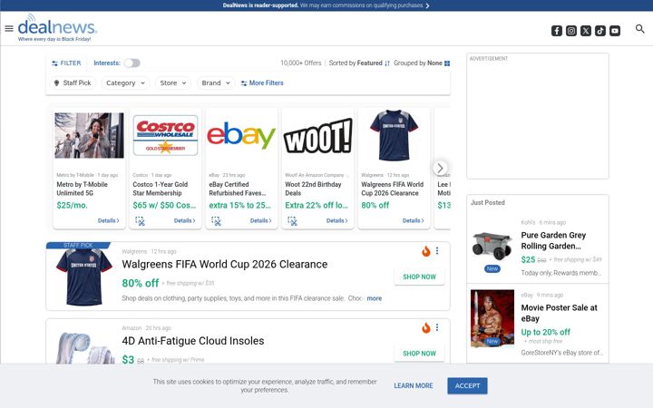Screen dimensions: 653x408
Task: Click coupon scissors icon on Woot card
Action: [x=292, y=220]
